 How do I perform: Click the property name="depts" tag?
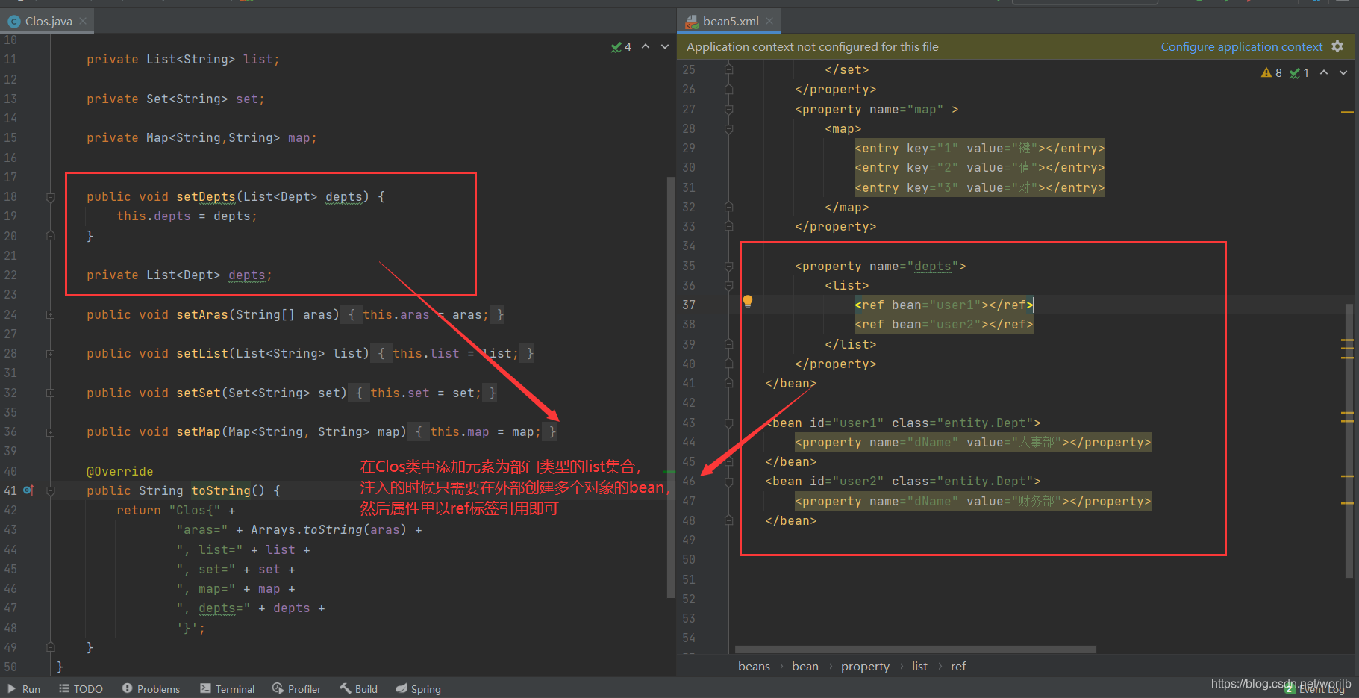pos(881,266)
